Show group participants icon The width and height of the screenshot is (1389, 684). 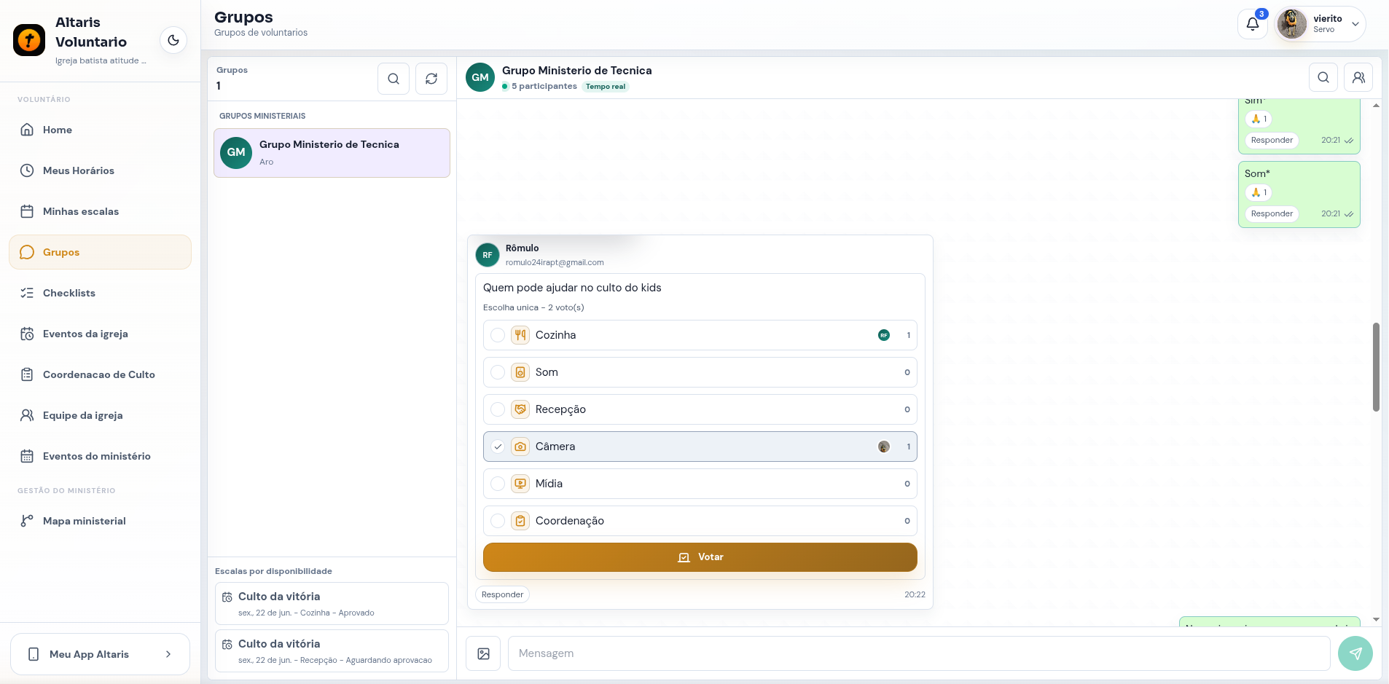(x=1358, y=77)
